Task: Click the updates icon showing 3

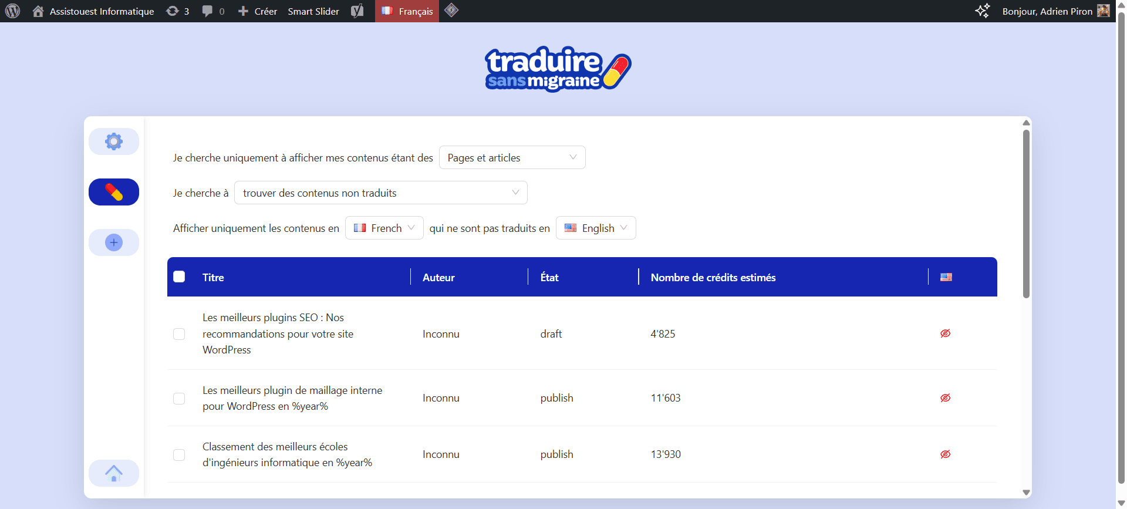Action: tap(177, 11)
